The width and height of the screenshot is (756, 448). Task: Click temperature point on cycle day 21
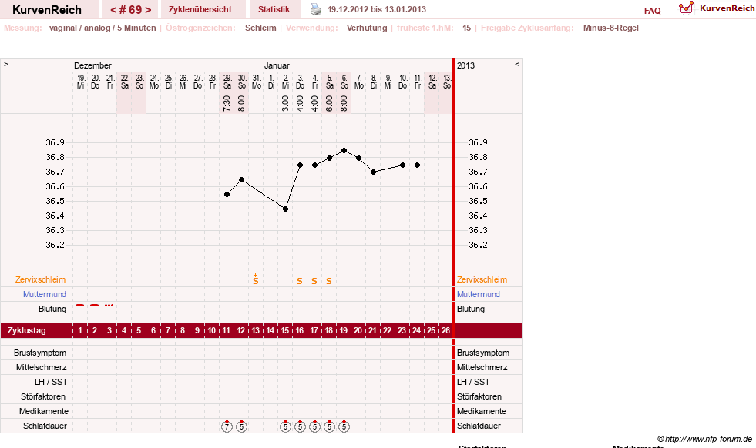pyautogui.click(x=373, y=172)
